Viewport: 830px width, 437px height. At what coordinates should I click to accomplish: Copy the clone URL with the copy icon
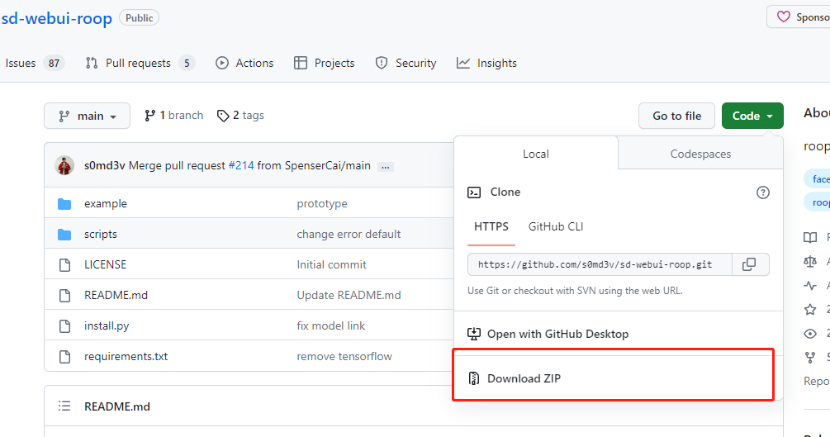point(750,264)
